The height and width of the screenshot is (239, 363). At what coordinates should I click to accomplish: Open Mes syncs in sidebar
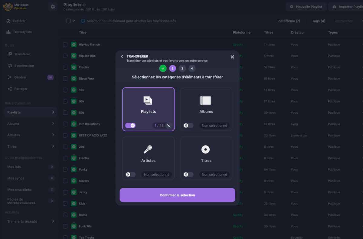tap(30, 178)
